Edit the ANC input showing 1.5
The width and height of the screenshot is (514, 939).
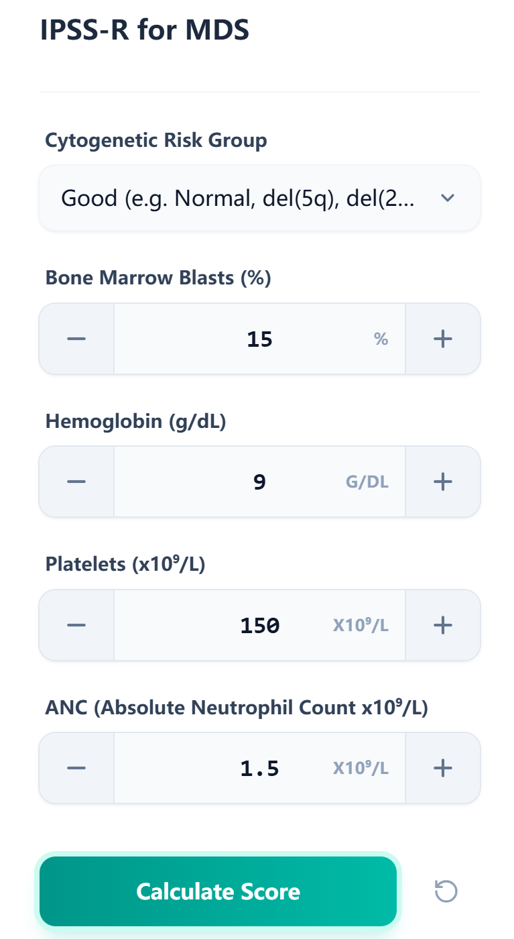click(259, 767)
